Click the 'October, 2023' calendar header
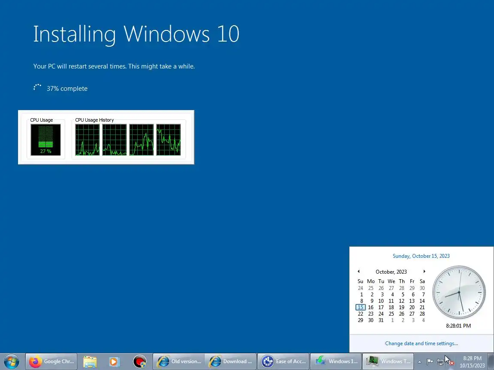The width and height of the screenshot is (494, 370). (x=391, y=272)
